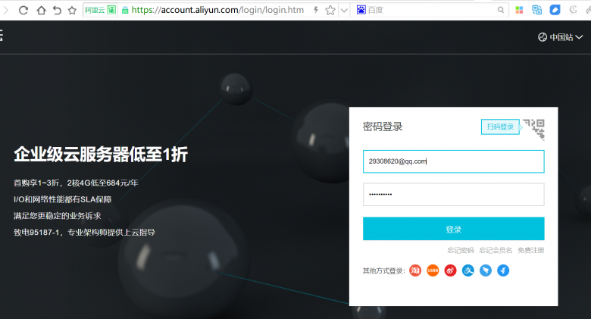This screenshot has width=591, height=319.
Task: Click the undo/restore closed page arrow icon
Action: coord(57,10)
